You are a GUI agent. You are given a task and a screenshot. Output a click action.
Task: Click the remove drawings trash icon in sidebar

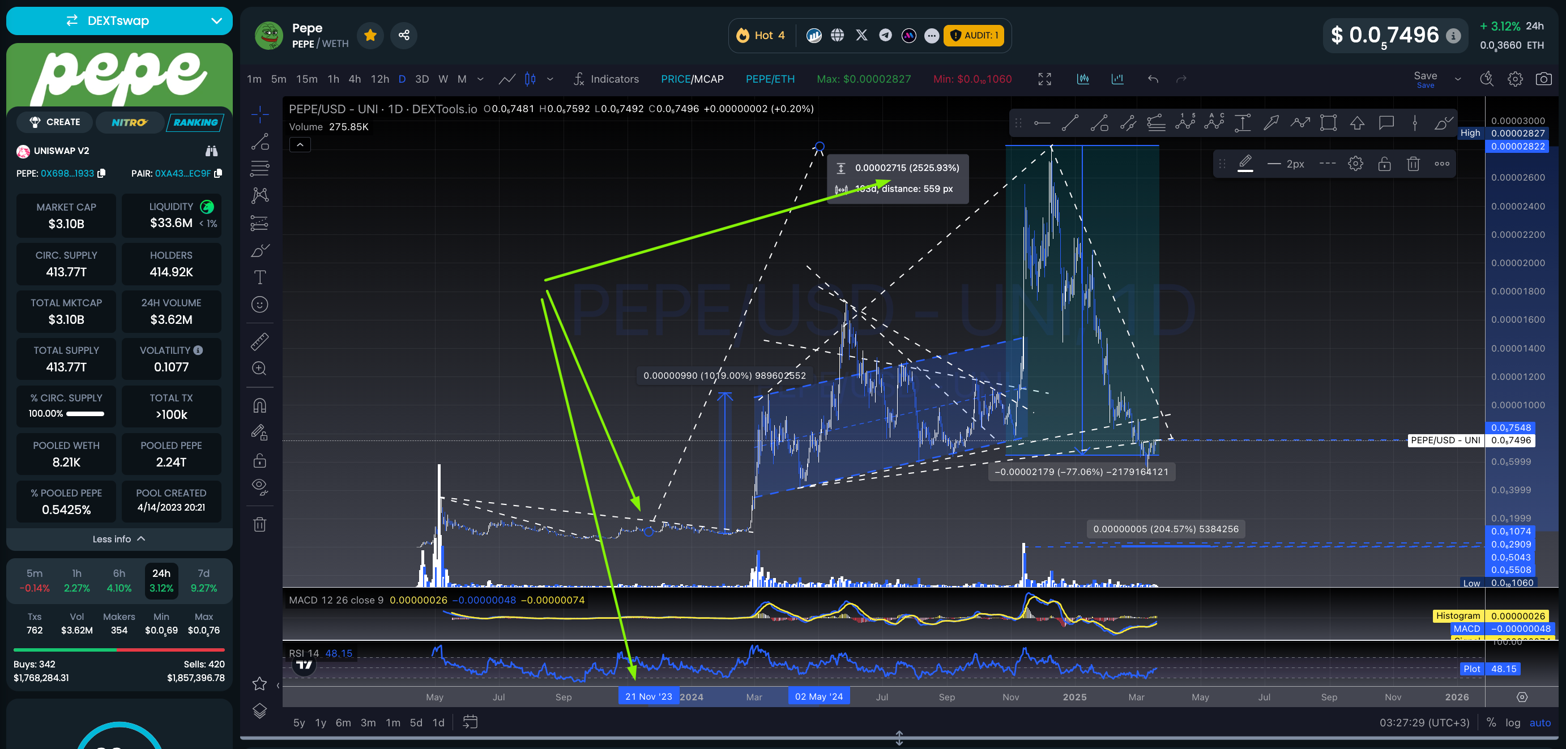coord(260,524)
